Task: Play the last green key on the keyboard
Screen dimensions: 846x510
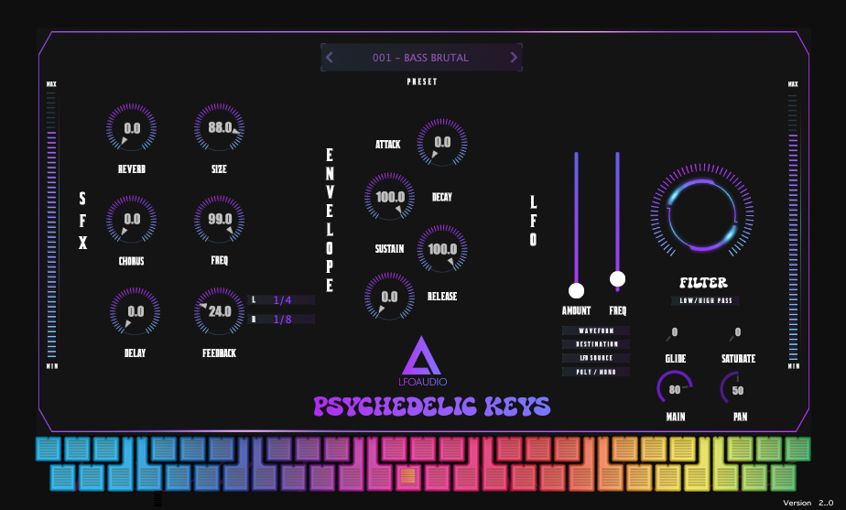Action: (x=797, y=449)
